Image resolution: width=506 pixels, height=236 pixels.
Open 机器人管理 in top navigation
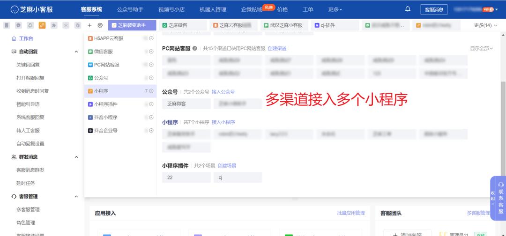pos(213,9)
